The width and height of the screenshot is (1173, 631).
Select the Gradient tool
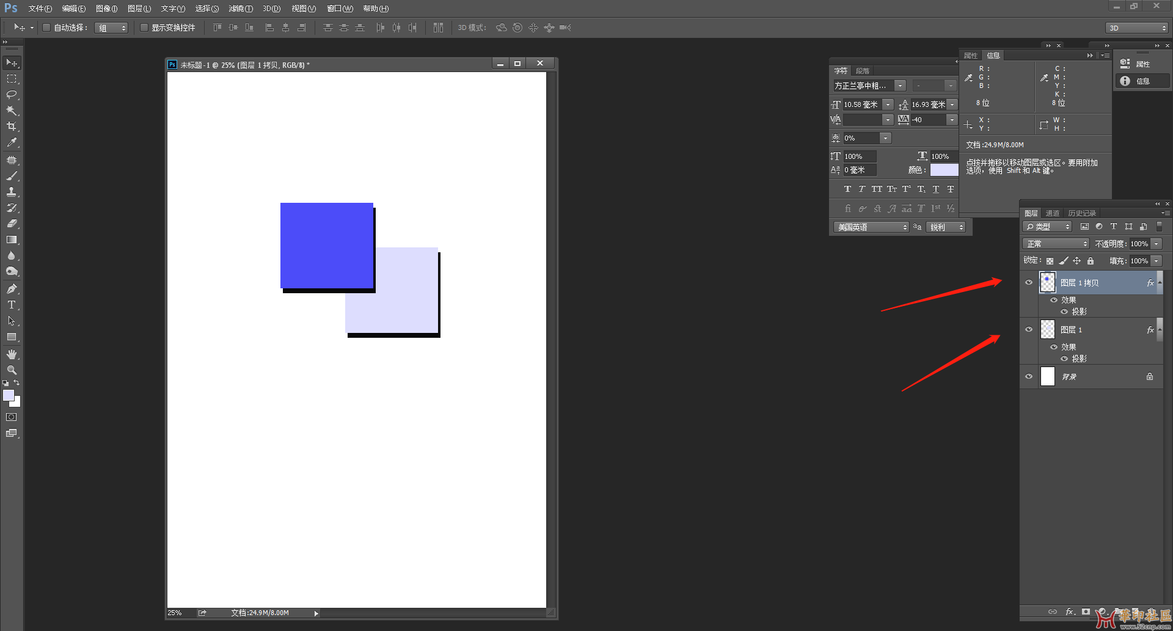click(x=12, y=239)
